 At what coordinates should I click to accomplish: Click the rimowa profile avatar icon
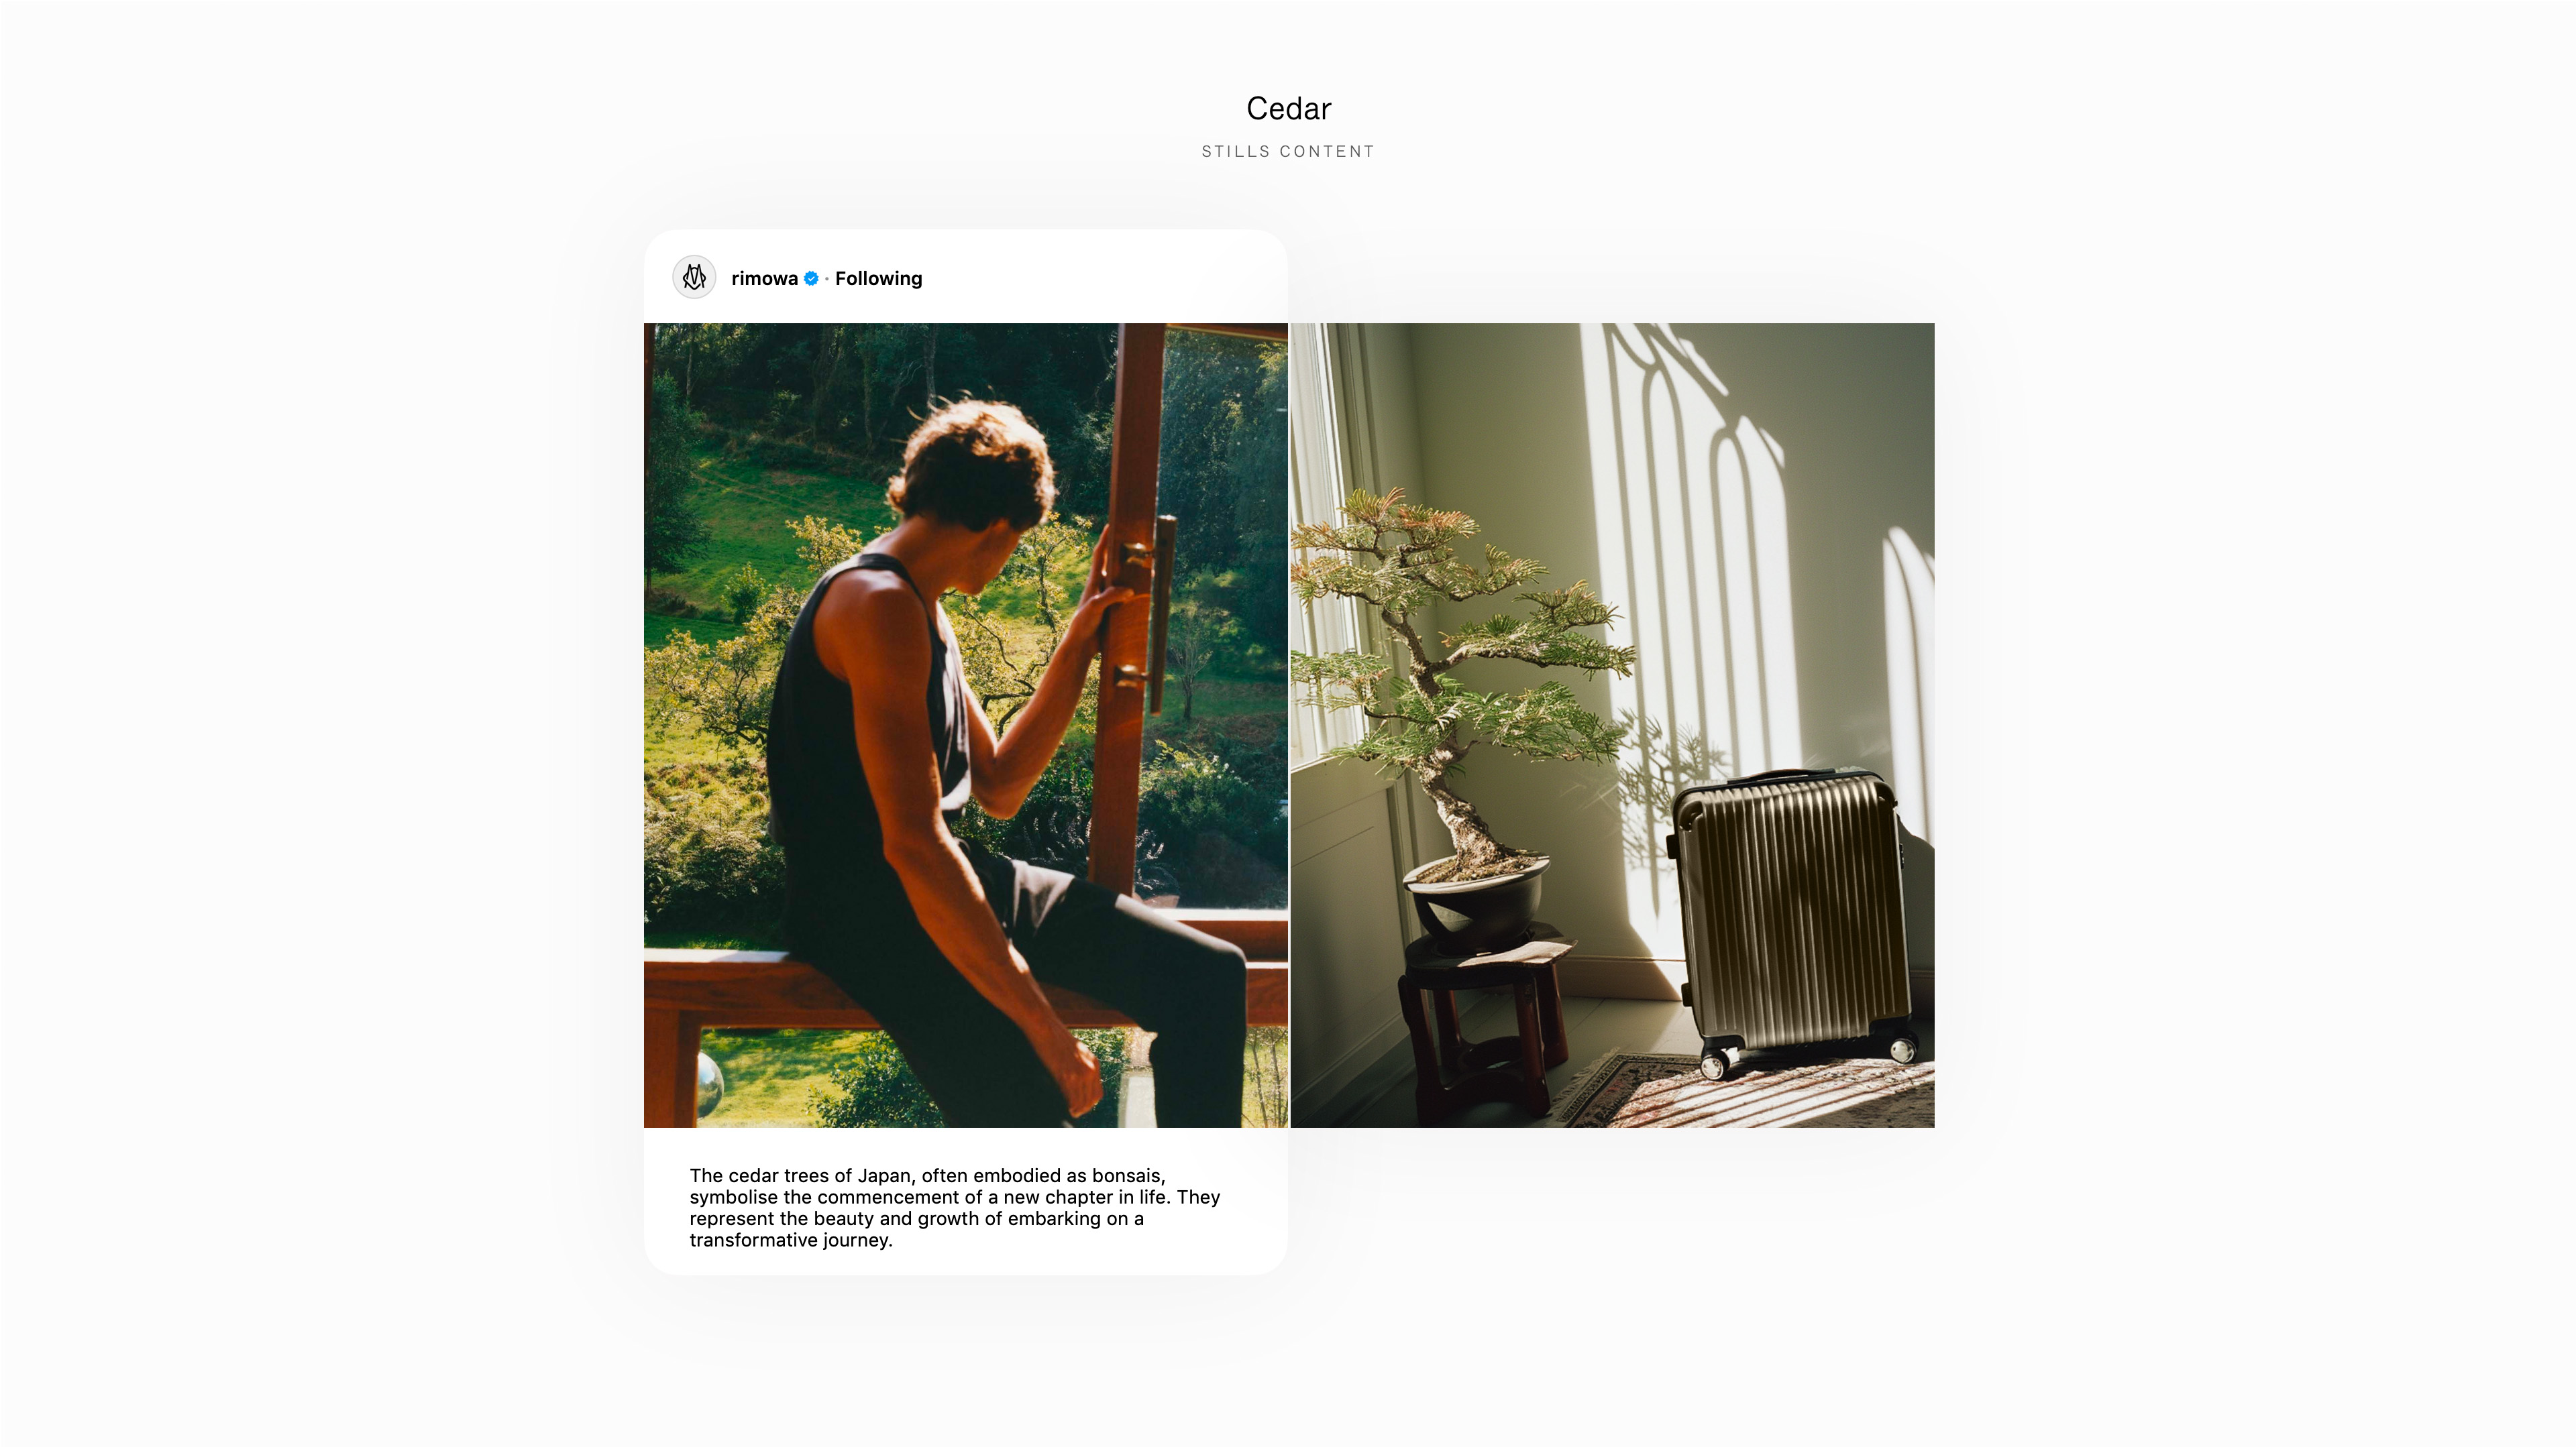694,278
